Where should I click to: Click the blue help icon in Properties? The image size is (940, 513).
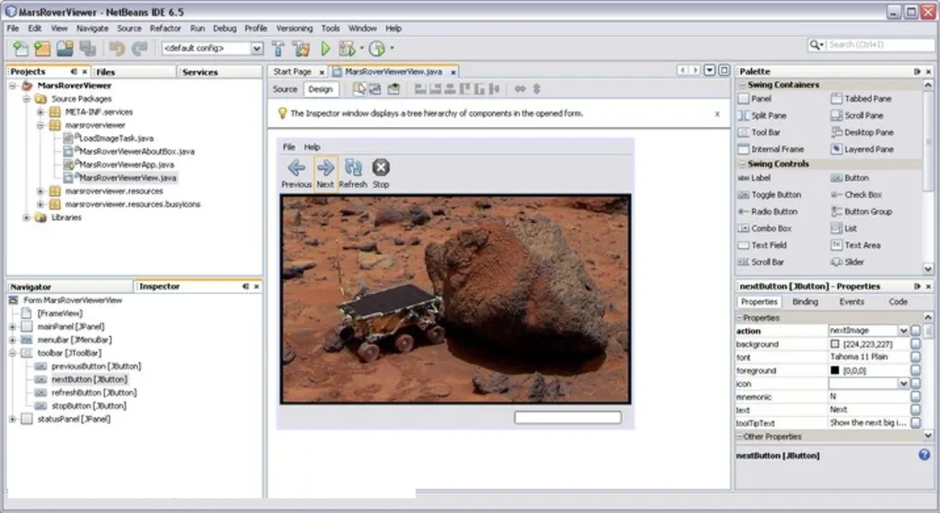pos(924,455)
